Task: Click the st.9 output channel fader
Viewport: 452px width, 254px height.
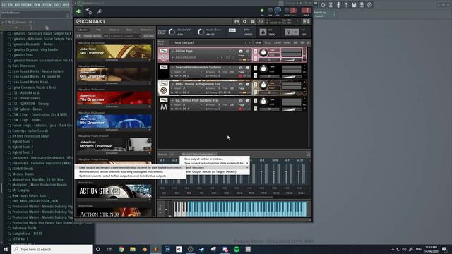Action: (261, 172)
